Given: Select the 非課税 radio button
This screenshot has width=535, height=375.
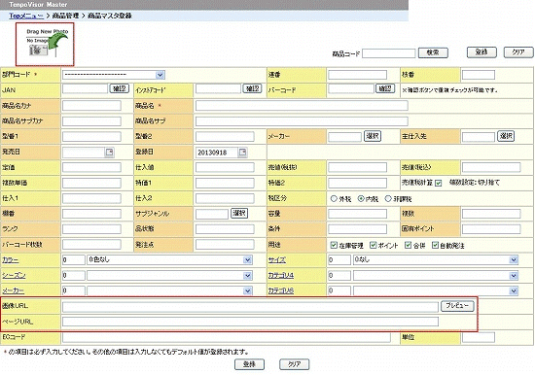Looking at the screenshot, I should point(388,198).
